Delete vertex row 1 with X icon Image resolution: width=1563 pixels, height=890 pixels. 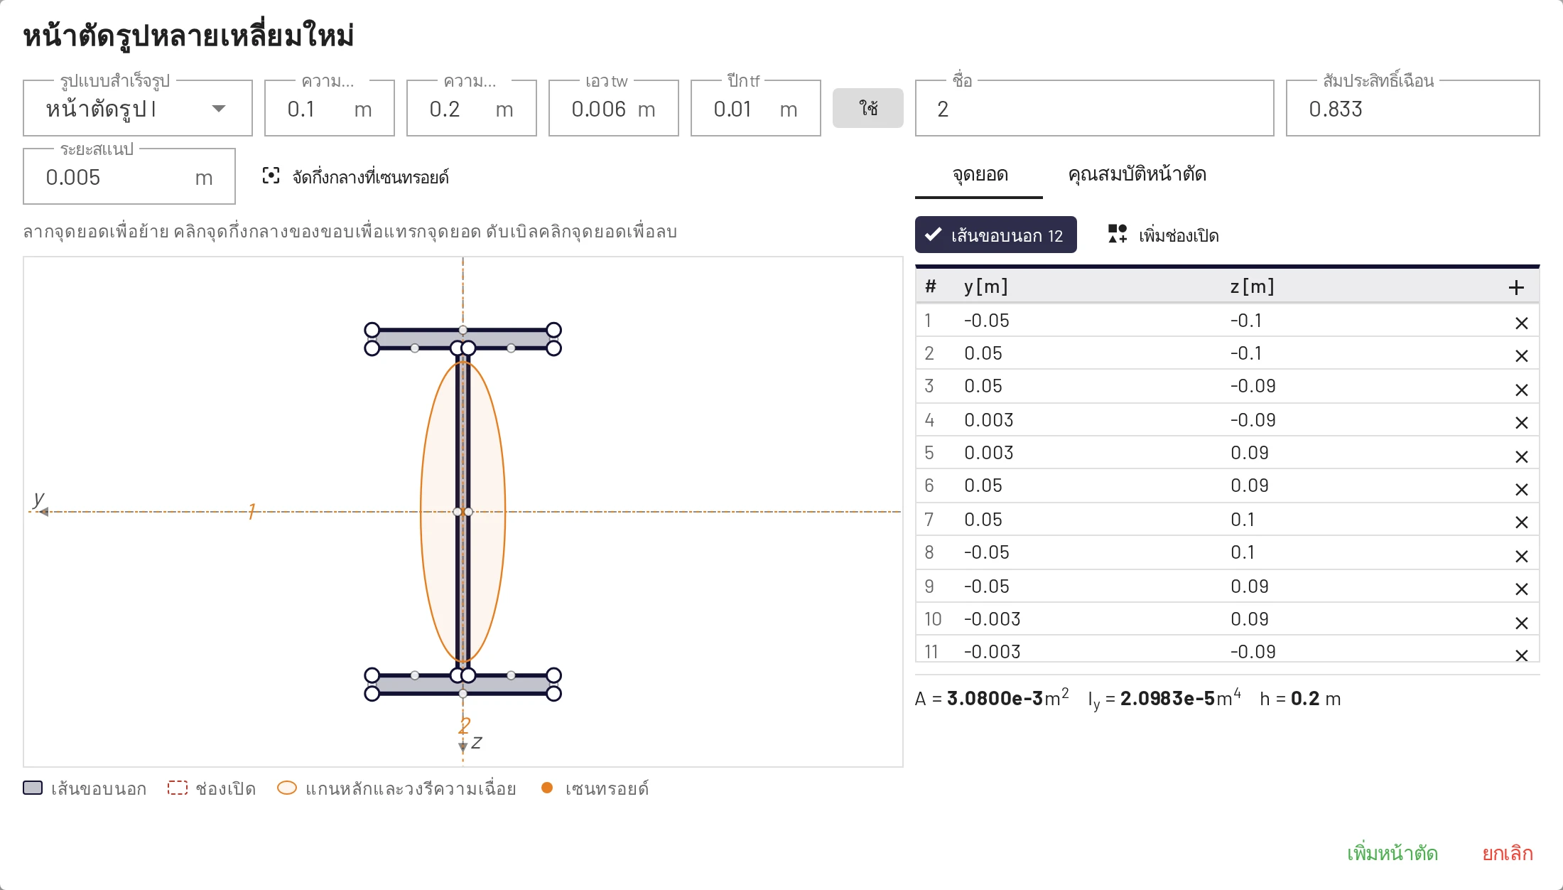pyautogui.click(x=1521, y=323)
